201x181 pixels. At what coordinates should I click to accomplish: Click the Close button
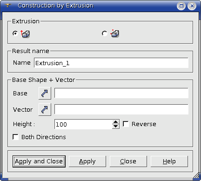[128, 161]
